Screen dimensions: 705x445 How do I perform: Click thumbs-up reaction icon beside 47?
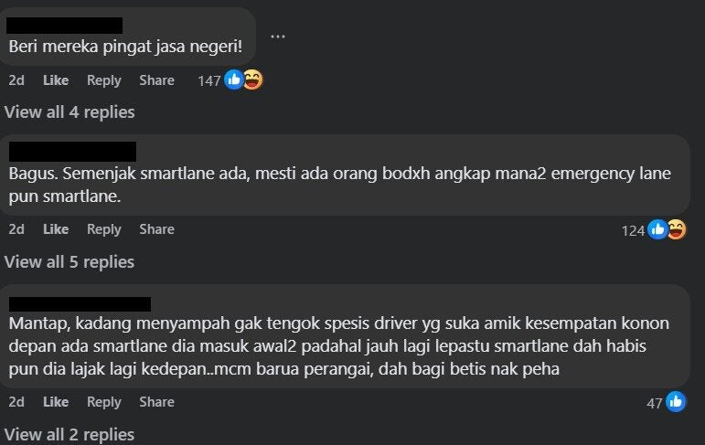676,402
